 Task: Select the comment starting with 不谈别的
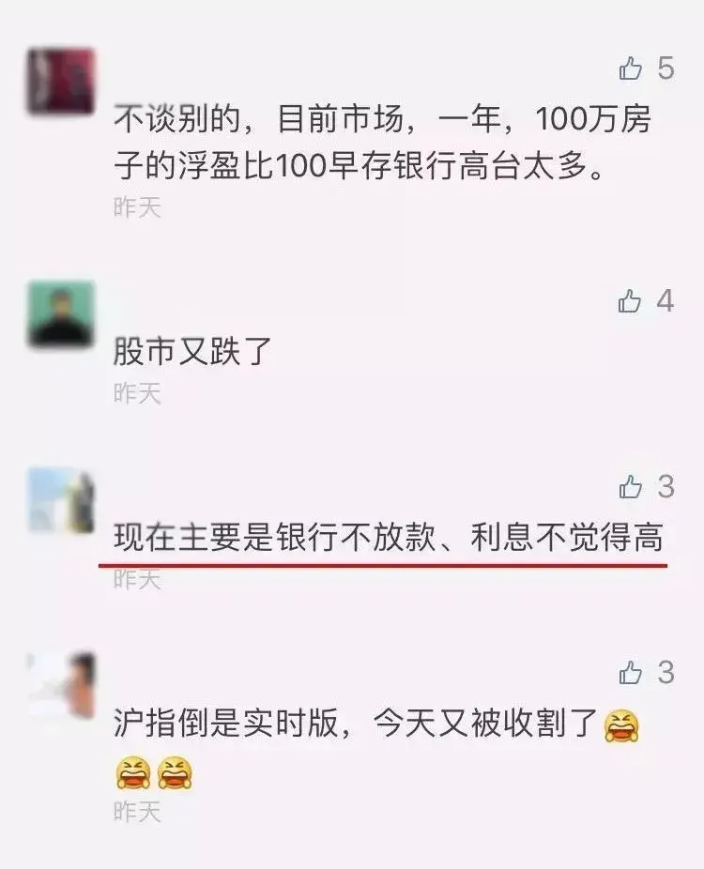click(x=382, y=142)
